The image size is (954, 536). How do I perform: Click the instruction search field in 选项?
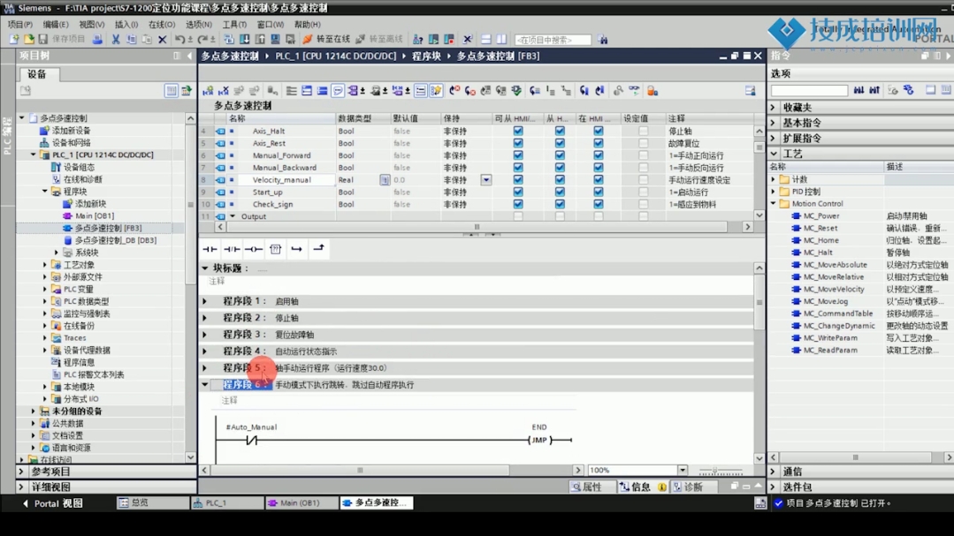[x=809, y=91]
